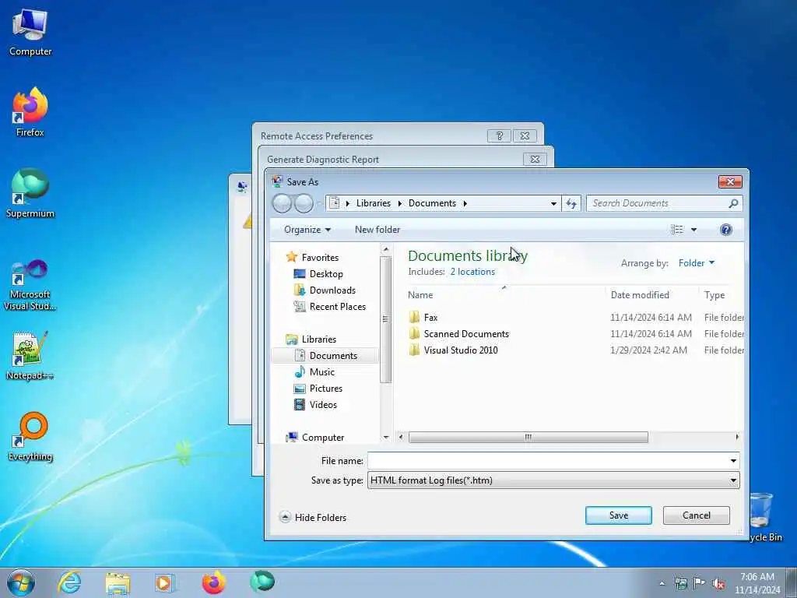Open the File name history dropdown arrow
This screenshot has width=797, height=598.
733,461
